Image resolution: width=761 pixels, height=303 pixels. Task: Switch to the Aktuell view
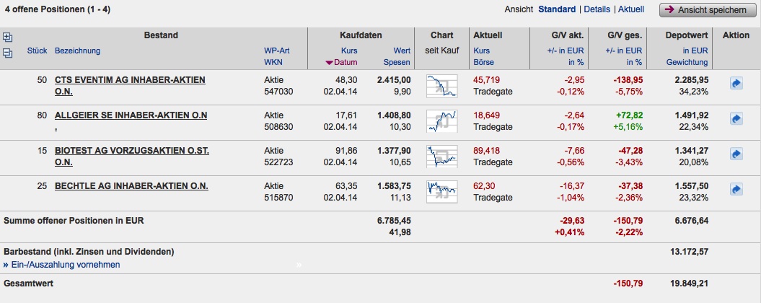click(x=631, y=9)
